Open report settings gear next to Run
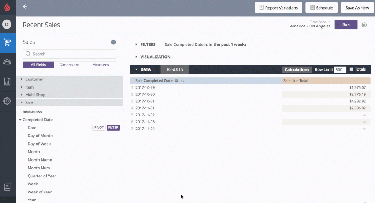The image size is (375, 203). coord(364,25)
